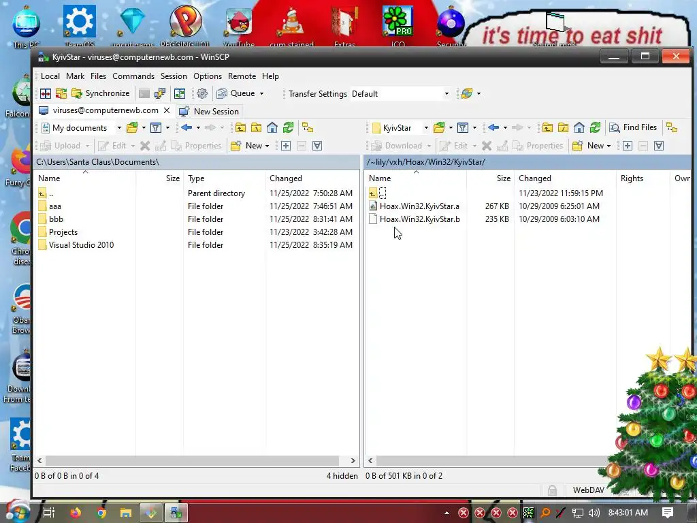Go to the local home directory
This screenshot has width=697, height=523.
tap(272, 128)
